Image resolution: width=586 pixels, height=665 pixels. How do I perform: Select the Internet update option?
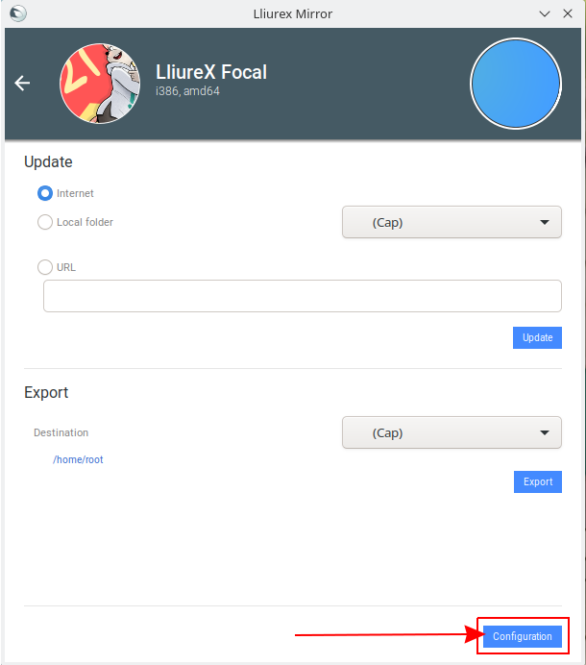45,193
